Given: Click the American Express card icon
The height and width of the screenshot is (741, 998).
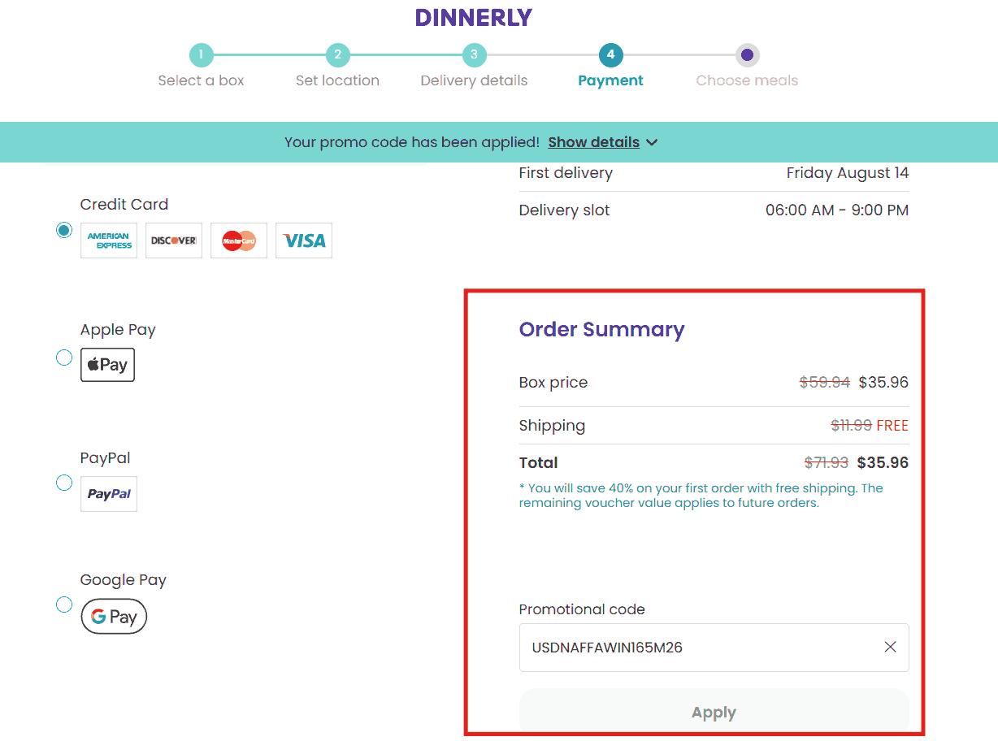Looking at the screenshot, I should pos(109,240).
